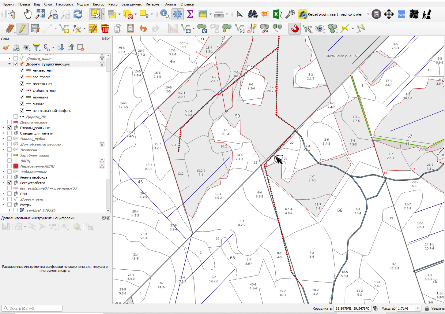This screenshot has width=445, height=314.
Task: Click the binoculars search icon
Action: coord(252,14)
